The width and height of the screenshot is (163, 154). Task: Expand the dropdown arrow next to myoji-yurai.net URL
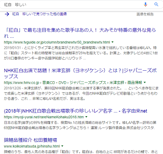tap(86, 117)
